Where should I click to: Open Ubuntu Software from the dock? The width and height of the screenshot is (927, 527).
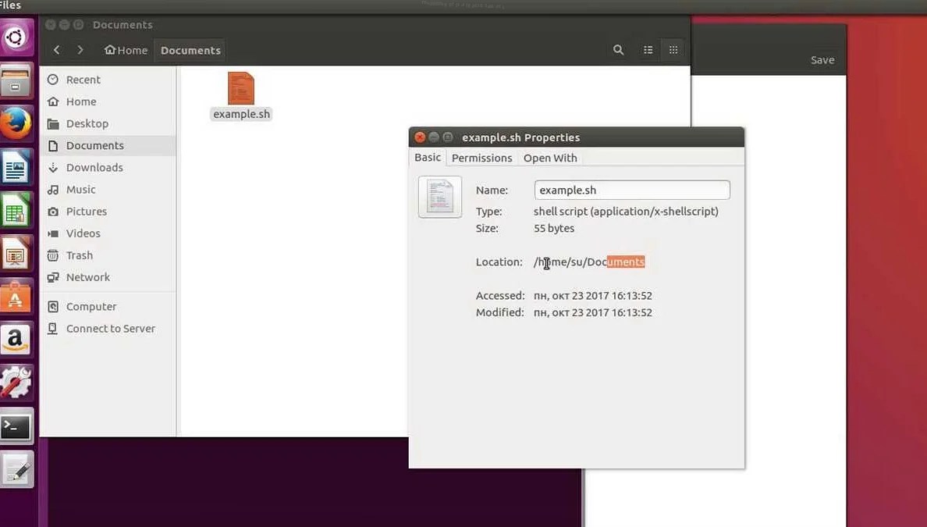point(16,297)
